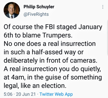This screenshot has width=108, height=98.
Task: Open the @FiveRights handle link
Action: pos(36,14)
